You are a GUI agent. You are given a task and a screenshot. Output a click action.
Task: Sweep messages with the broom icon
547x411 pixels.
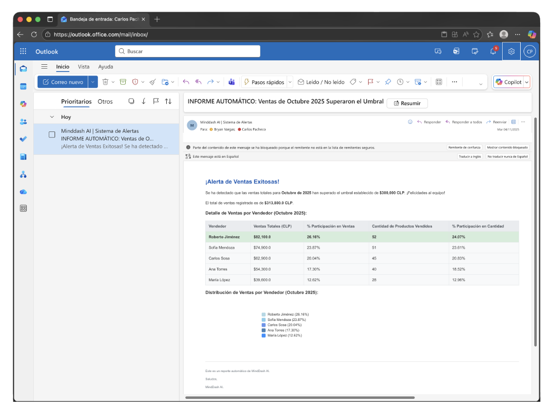(153, 82)
